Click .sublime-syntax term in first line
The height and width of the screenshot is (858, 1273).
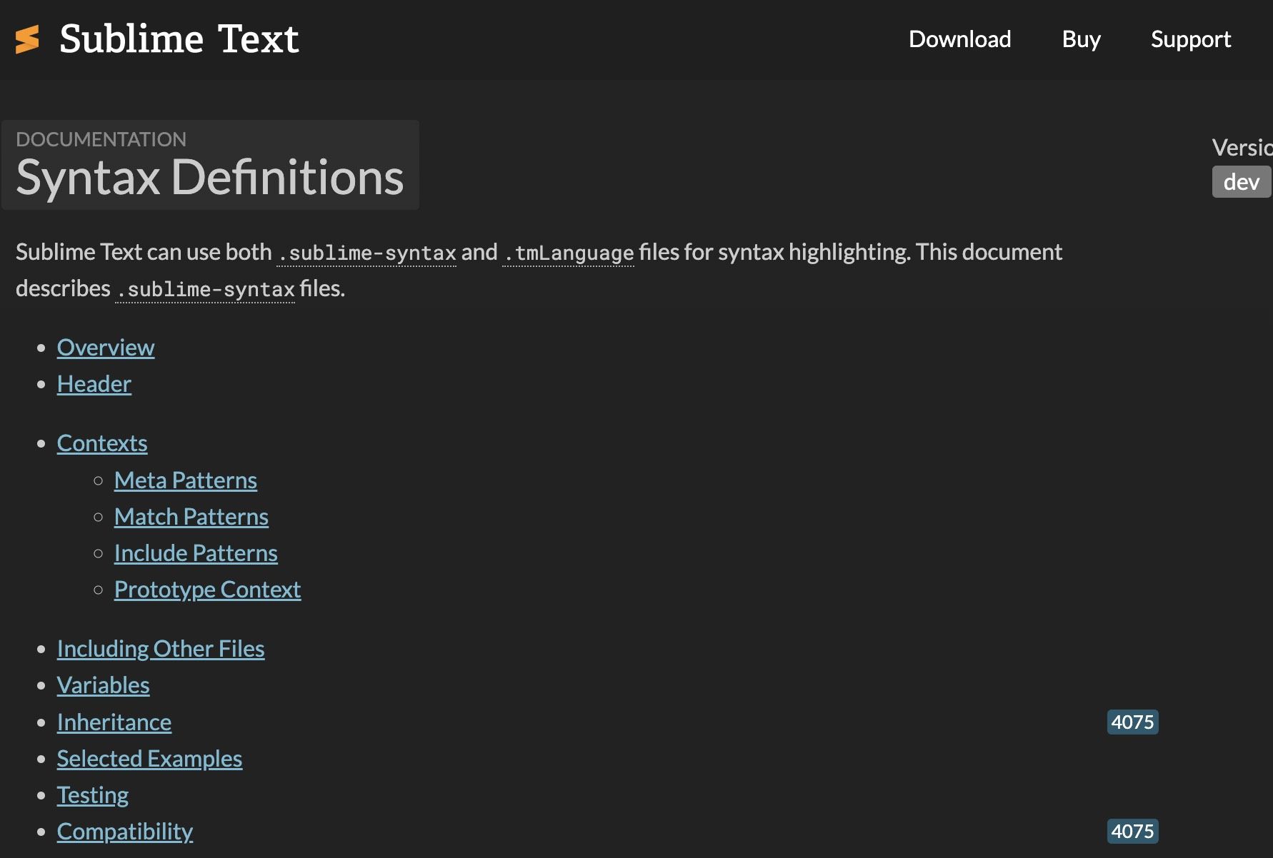click(366, 253)
